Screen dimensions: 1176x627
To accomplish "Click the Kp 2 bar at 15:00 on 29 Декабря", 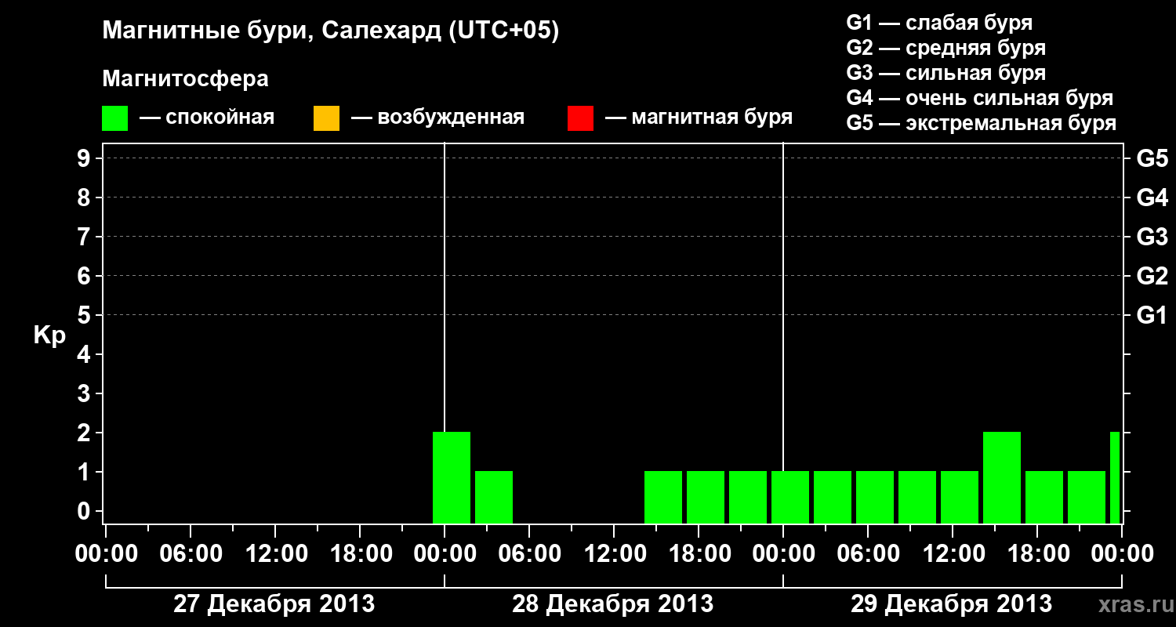I will 1002,477.
